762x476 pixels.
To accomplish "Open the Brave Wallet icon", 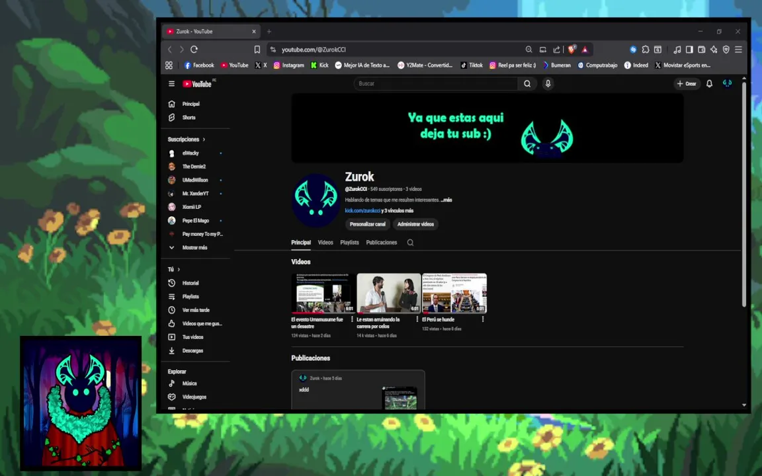I will 701,50.
